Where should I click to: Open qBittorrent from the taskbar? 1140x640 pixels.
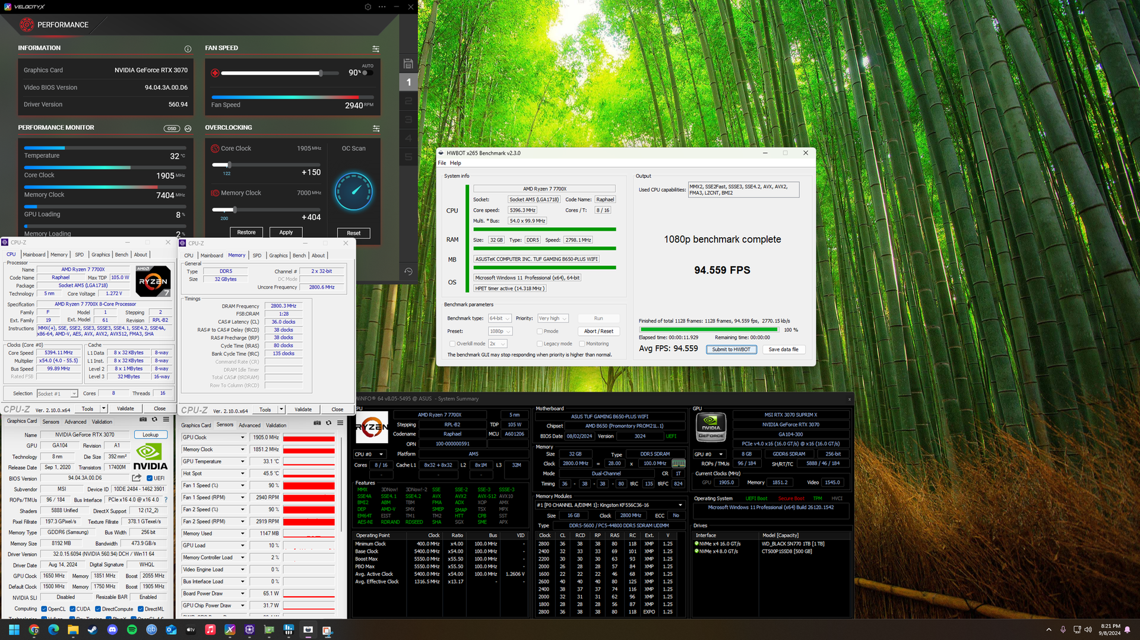tap(151, 630)
